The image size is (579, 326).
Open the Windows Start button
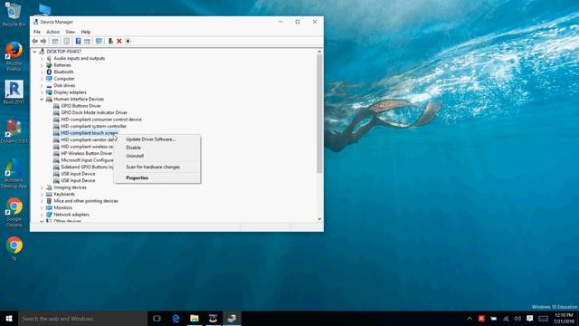click(9, 318)
